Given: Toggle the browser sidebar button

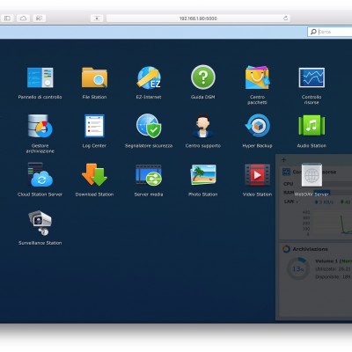Looking at the screenshot, I should point(7,18).
